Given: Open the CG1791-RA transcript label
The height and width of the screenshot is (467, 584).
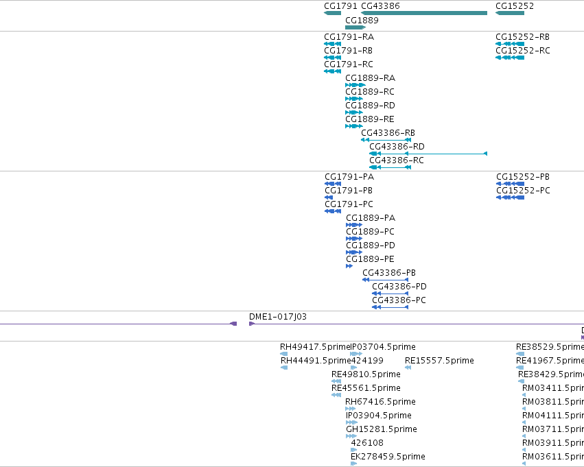Looking at the screenshot, I should [x=349, y=37].
